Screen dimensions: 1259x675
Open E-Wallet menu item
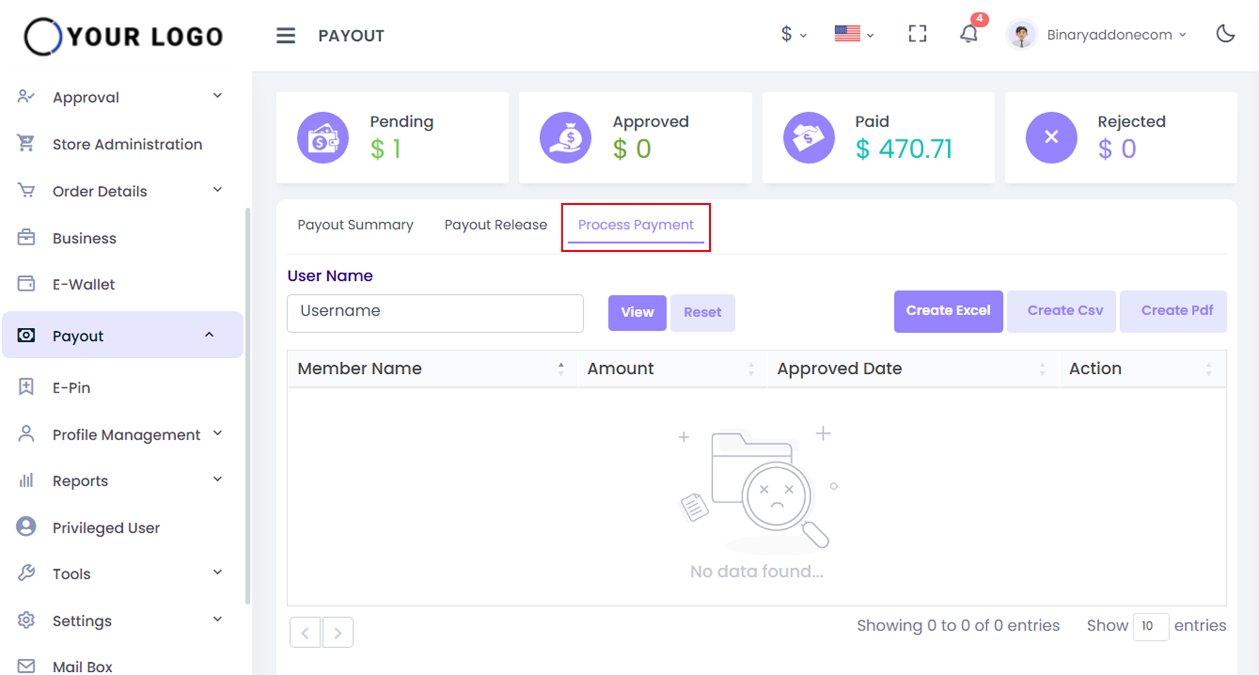click(84, 284)
